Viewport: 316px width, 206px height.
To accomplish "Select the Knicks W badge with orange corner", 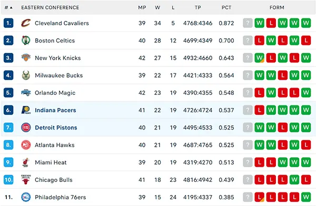I will click(259, 58).
